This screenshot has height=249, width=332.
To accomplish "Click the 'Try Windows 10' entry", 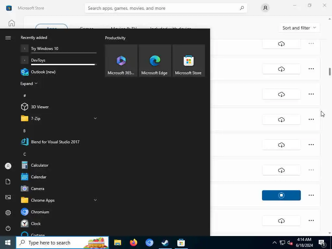I will click(x=59, y=49).
